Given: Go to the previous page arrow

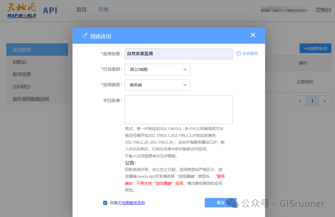Looking at the screenshot, I should (300, 101).
